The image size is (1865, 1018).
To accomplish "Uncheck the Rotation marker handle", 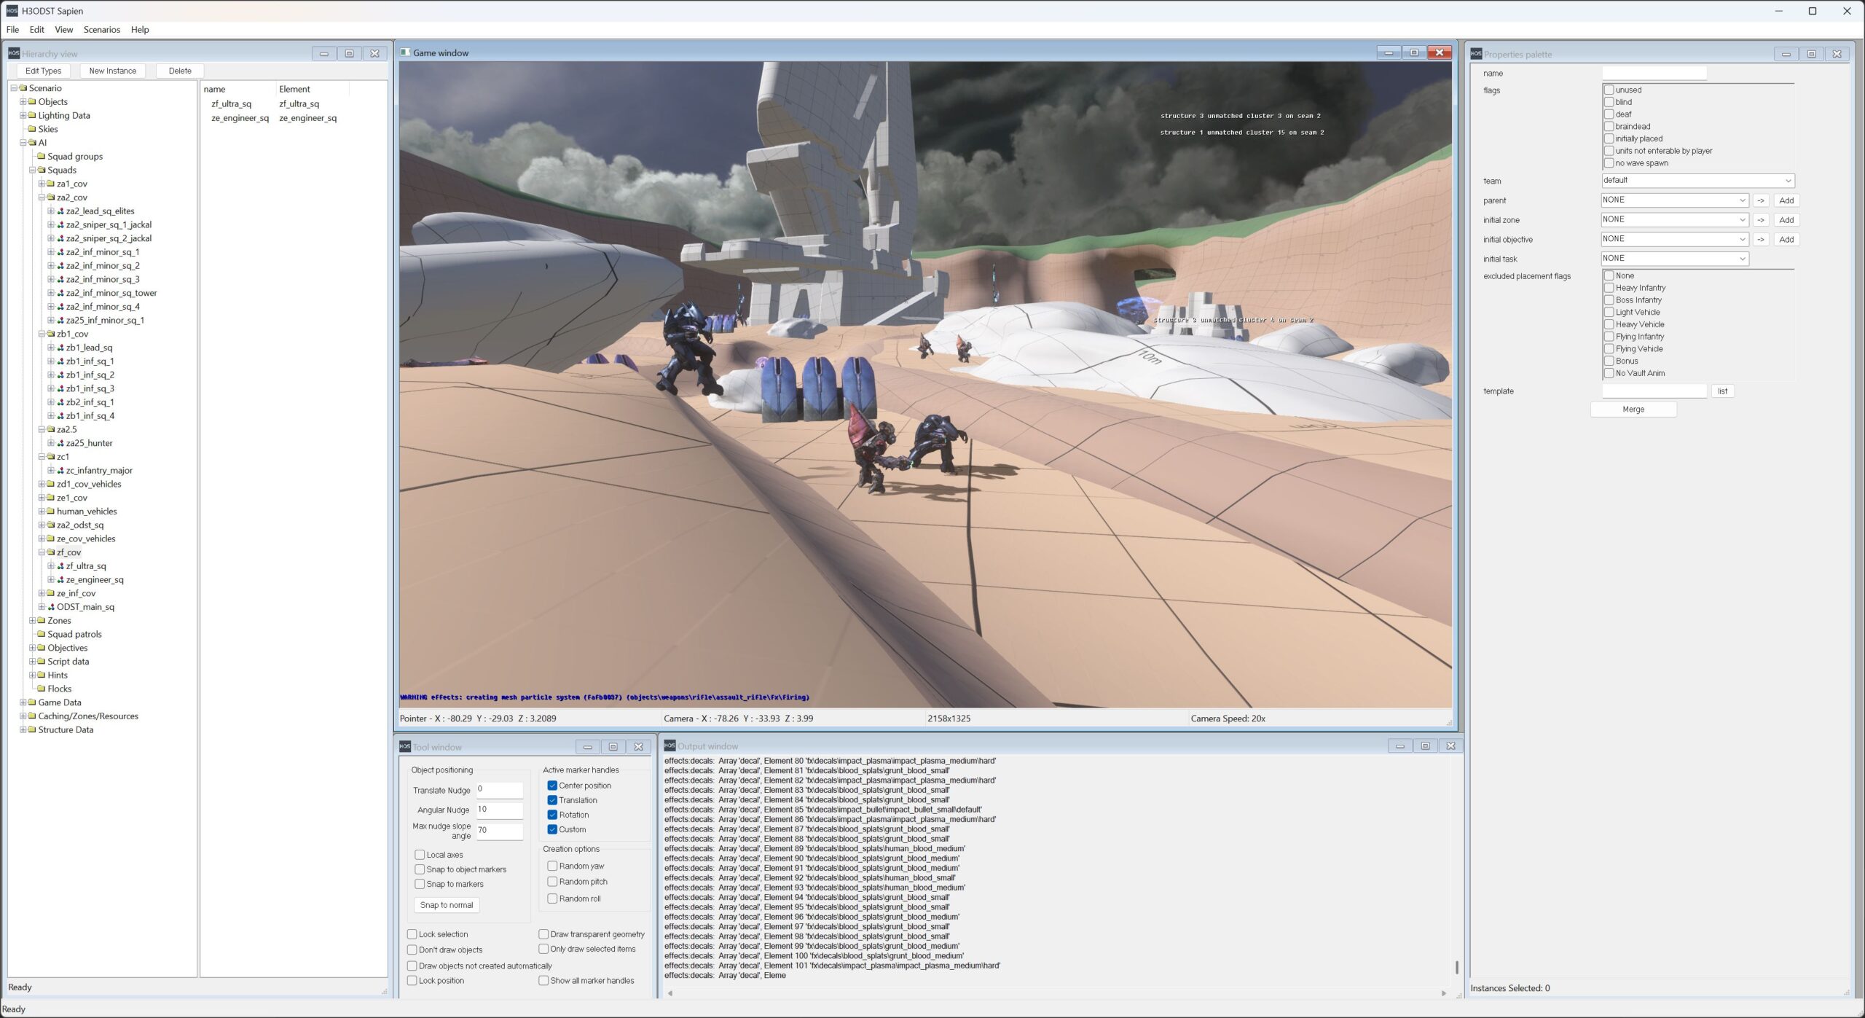I will (552, 815).
